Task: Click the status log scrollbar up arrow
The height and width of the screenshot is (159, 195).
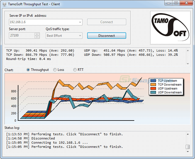Action: (x=188, y=134)
